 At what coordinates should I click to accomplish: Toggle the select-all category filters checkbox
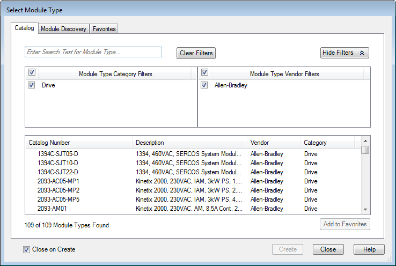(32, 73)
